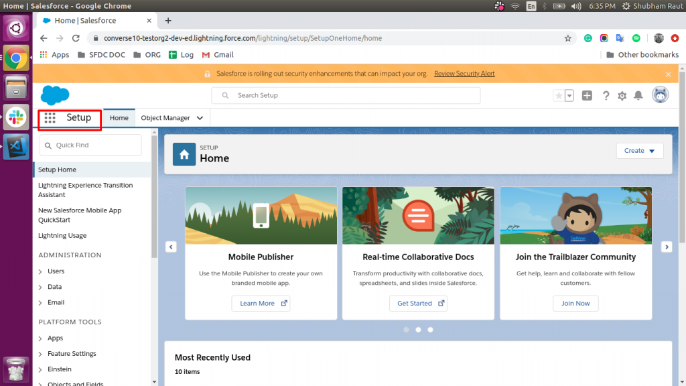Open Gmail from the bookmarks bar

coord(217,54)
